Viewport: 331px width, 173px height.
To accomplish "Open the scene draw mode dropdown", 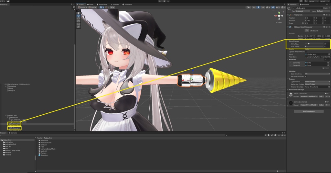I will pyautogui.click(x=249, y=7).
